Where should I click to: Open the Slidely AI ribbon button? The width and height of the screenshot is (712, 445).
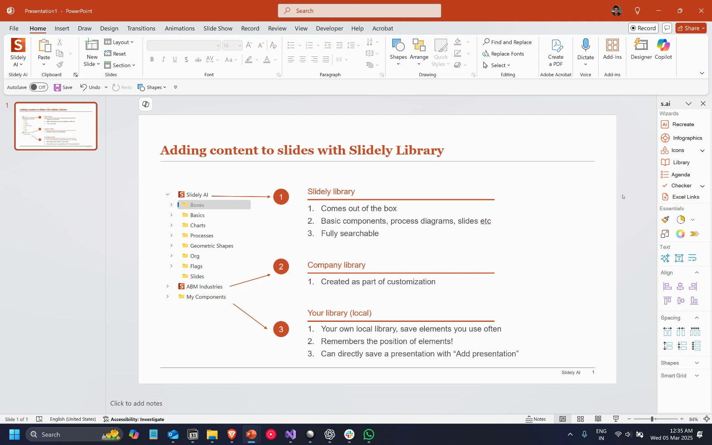(18, 53)
